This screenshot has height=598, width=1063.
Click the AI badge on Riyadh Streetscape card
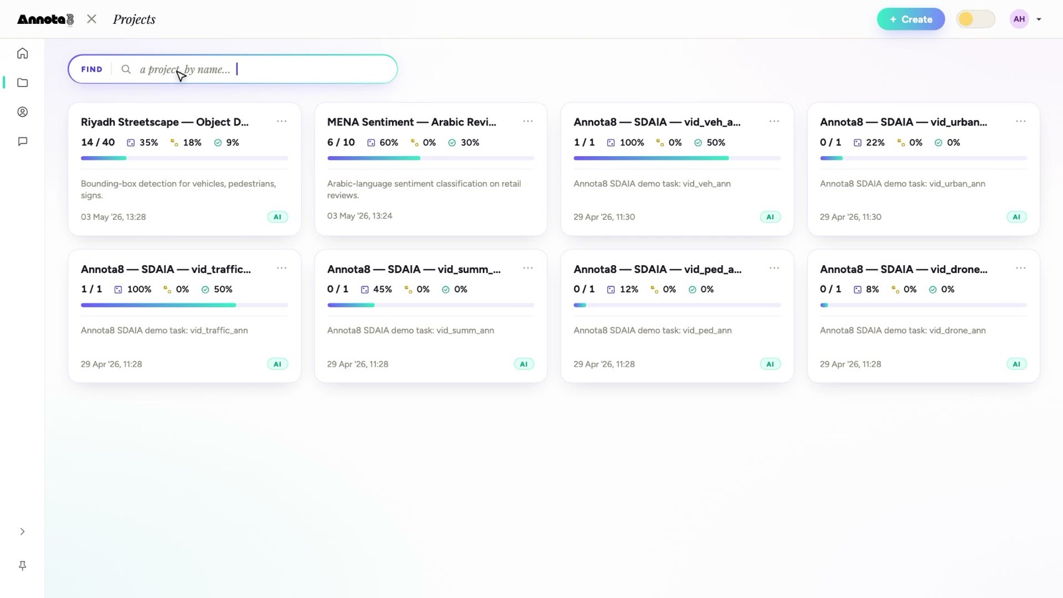(278, 217)
